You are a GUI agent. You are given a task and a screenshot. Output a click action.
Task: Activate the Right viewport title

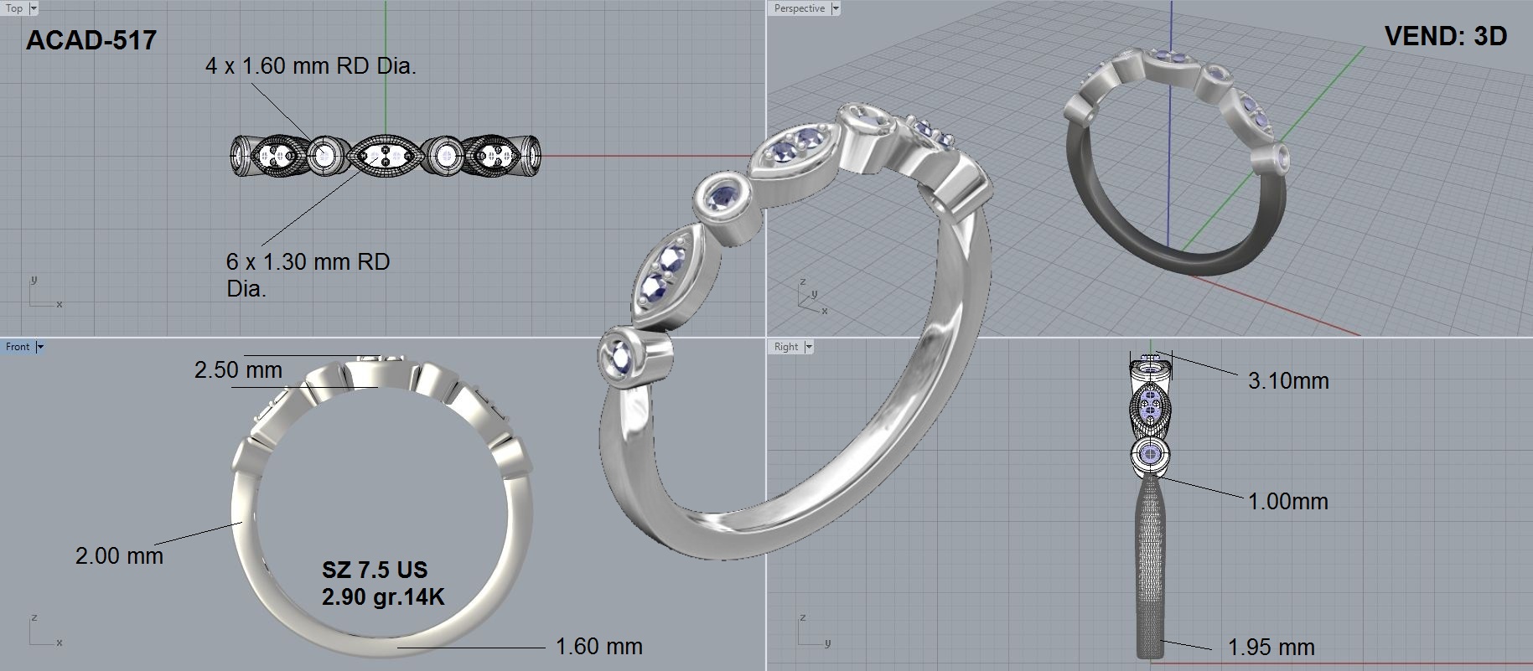coord(786,347)
